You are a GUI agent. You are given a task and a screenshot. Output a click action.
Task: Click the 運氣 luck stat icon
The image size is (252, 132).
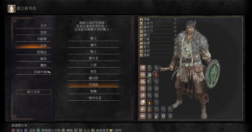[x=141, y=55]
